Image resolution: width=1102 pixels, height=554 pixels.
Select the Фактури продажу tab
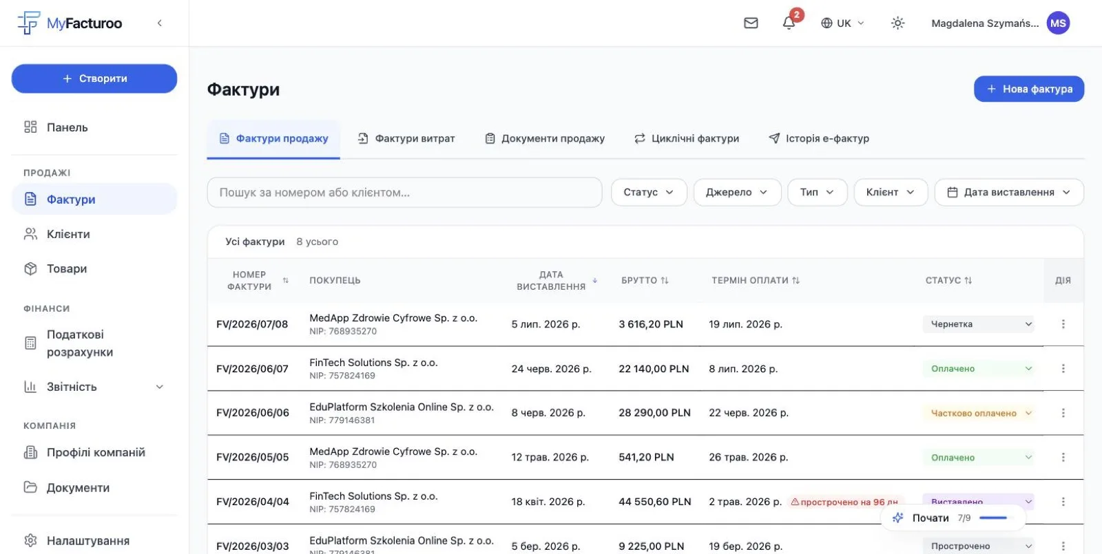point(273,139)
